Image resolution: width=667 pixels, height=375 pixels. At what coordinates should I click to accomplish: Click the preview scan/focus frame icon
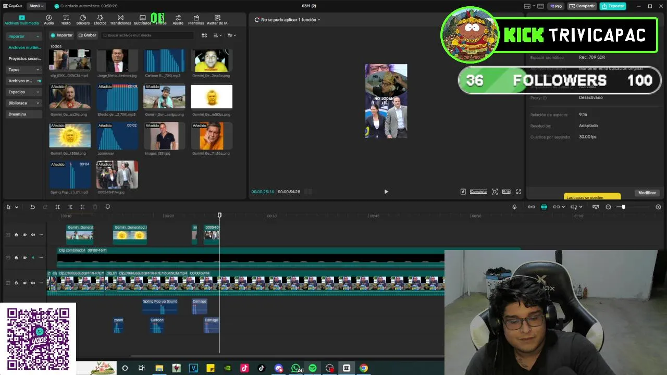[x=495, y=192]
